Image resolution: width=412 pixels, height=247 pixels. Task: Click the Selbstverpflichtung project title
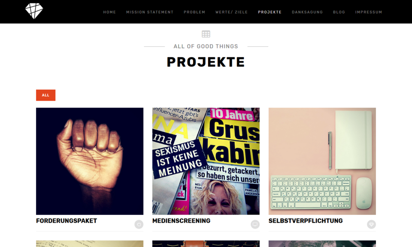[306, 221]
